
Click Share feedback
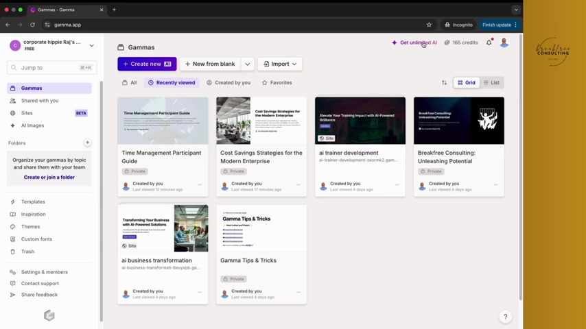tap(49, 295)
